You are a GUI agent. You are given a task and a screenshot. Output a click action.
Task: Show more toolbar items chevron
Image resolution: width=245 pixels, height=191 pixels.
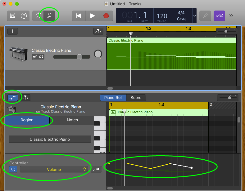coord(231,16)
